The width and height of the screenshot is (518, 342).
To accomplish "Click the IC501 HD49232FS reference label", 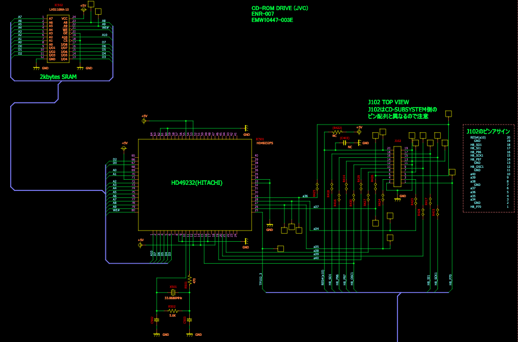I will pos(265,141).
